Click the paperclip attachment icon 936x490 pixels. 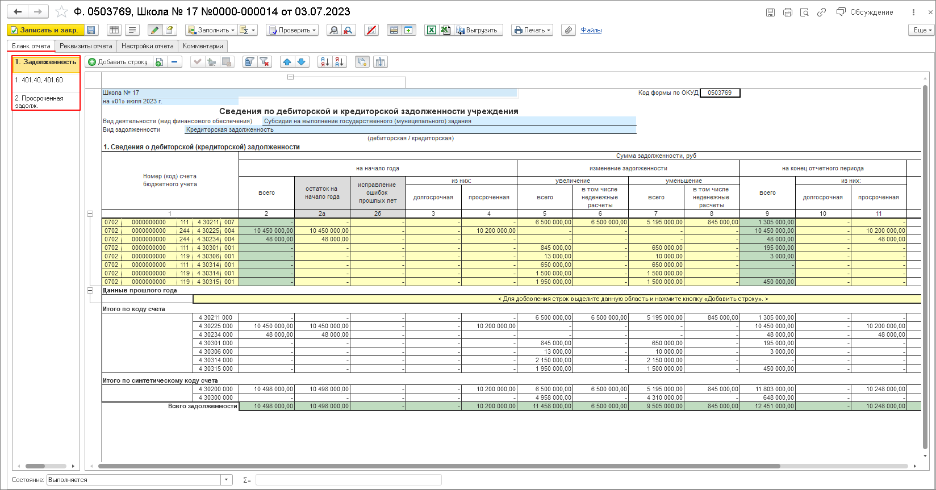click(x=568, y=30)
